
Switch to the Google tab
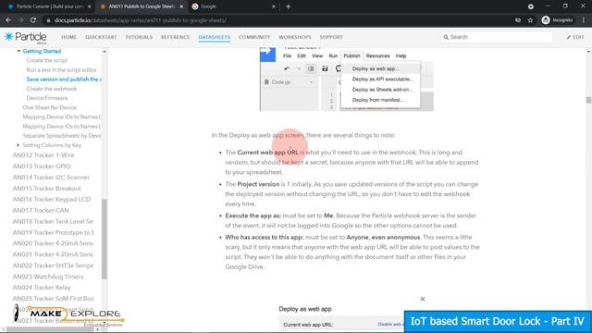point(232,6)
